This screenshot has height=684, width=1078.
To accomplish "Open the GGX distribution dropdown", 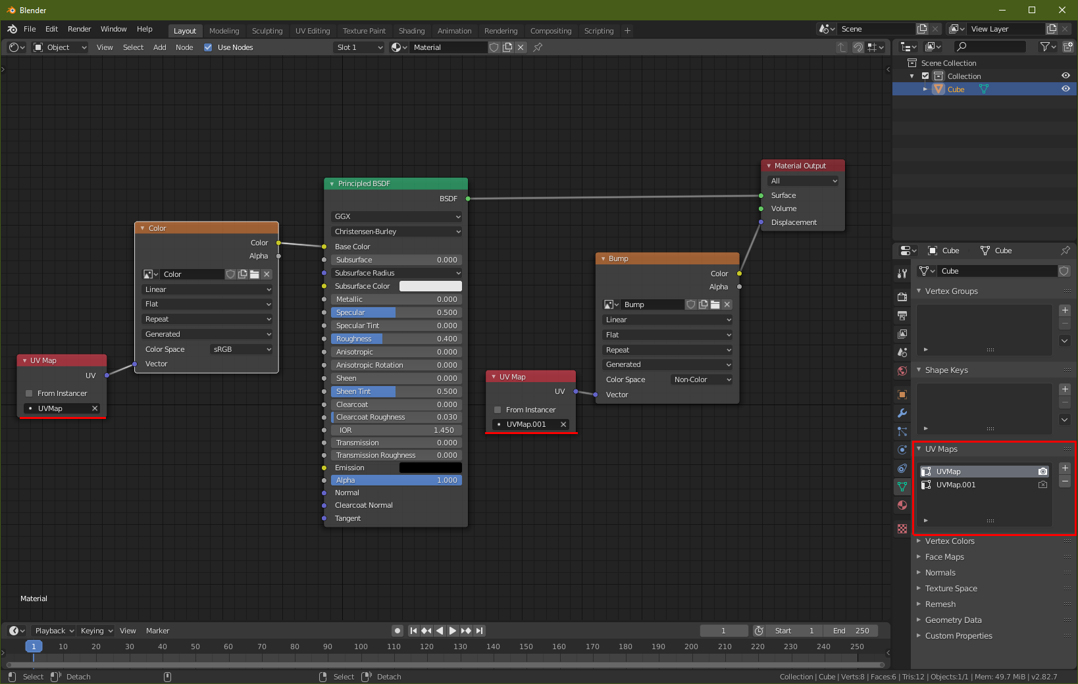I will pos(397,216).
